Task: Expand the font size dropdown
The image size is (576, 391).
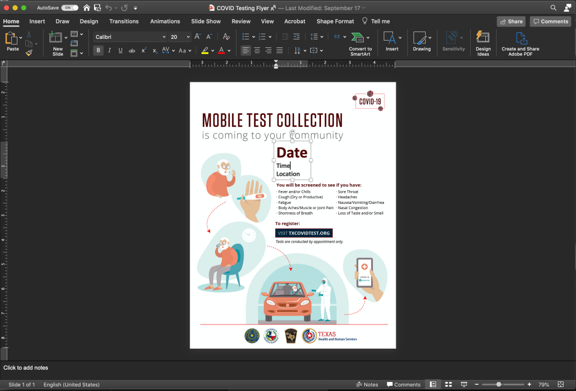Action: (x=187, y=37)
